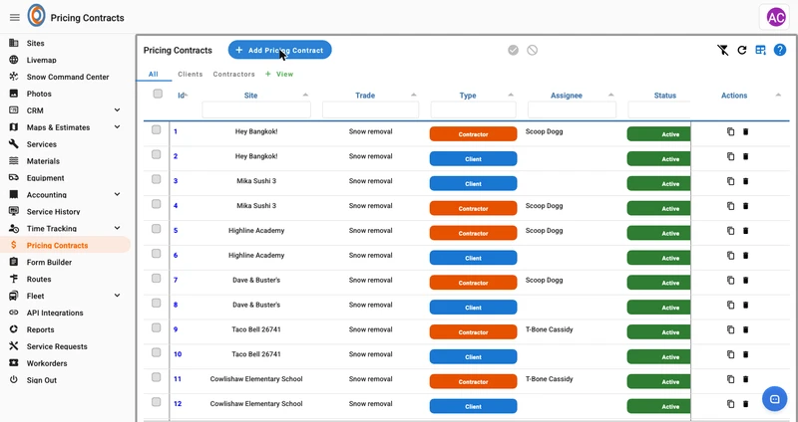
Task: Open the chat widget bubble
Action: [x=775, y=399]
